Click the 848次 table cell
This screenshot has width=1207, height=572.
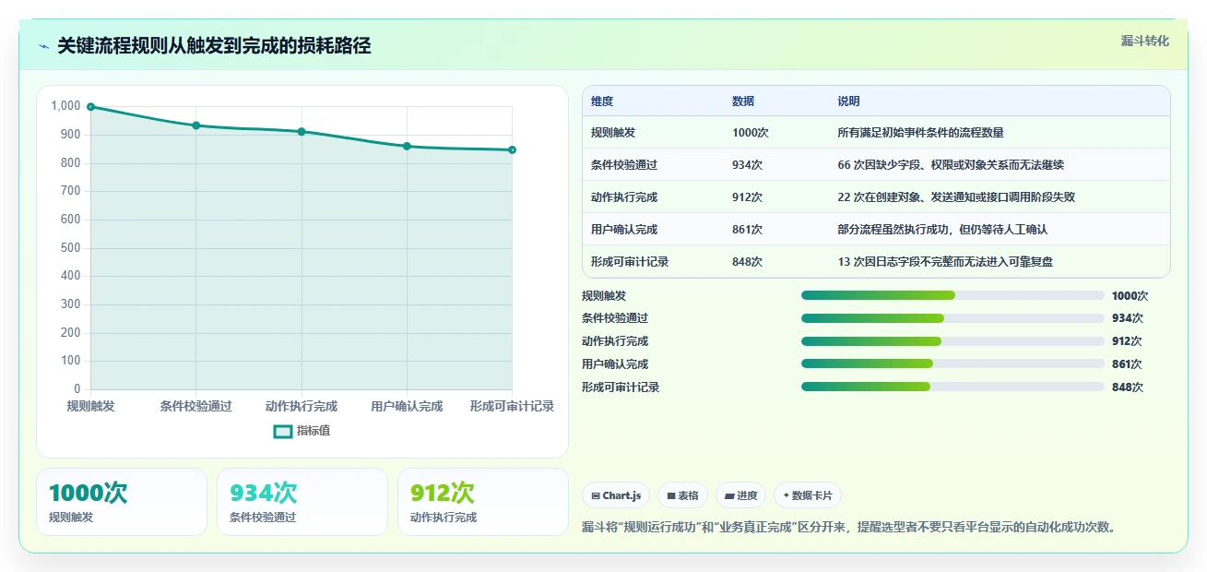747,262
